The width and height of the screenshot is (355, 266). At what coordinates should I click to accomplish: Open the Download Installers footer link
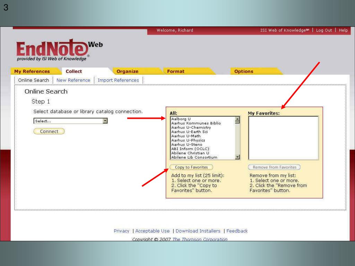(x=198, y=231)
